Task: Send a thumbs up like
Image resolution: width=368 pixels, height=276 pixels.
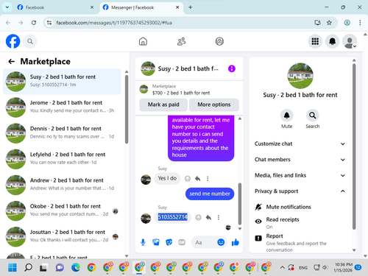Action: click(x=236, y=242)
